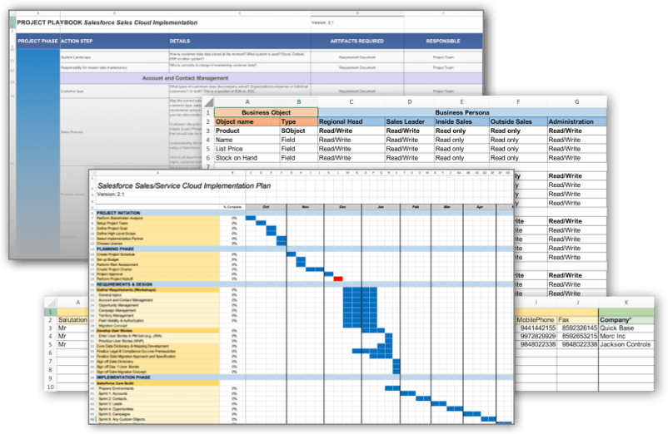This screenshot has height=434, width=668.
Task: Click Regional Head permission in the Product row
Action: [x=351, y=131]
